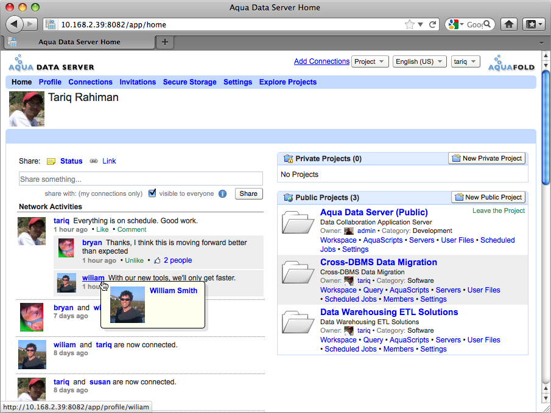
Task: Open the English (US) language dropdown
Action: [419, 61]
